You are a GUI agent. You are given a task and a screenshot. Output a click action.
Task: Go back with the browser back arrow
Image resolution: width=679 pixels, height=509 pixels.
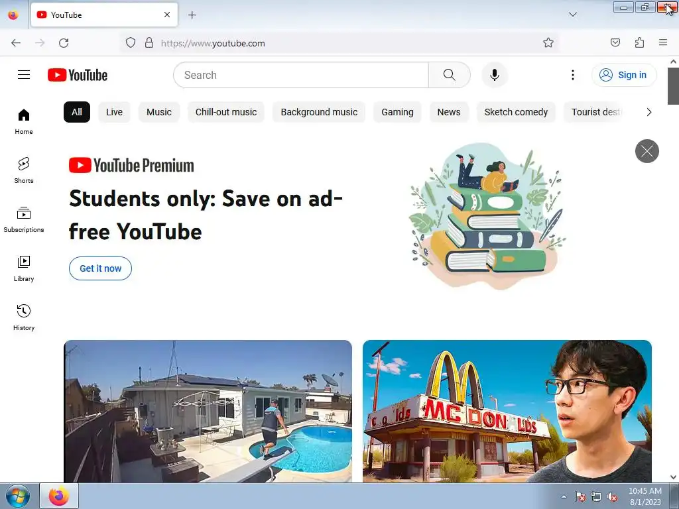click(x=16, y=43)
